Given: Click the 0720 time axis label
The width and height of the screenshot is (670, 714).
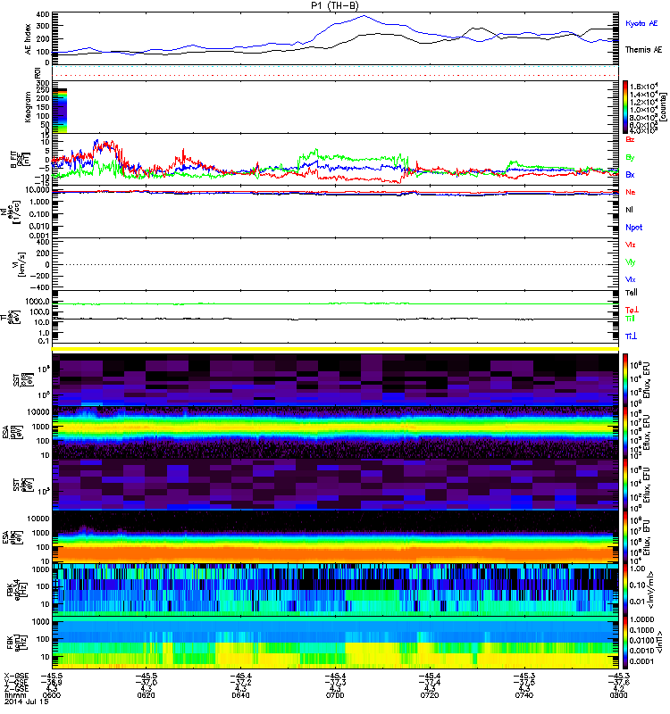Looking at the screenshot, I should tap(430, 695).
